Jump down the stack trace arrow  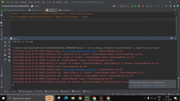coord(9,46)
